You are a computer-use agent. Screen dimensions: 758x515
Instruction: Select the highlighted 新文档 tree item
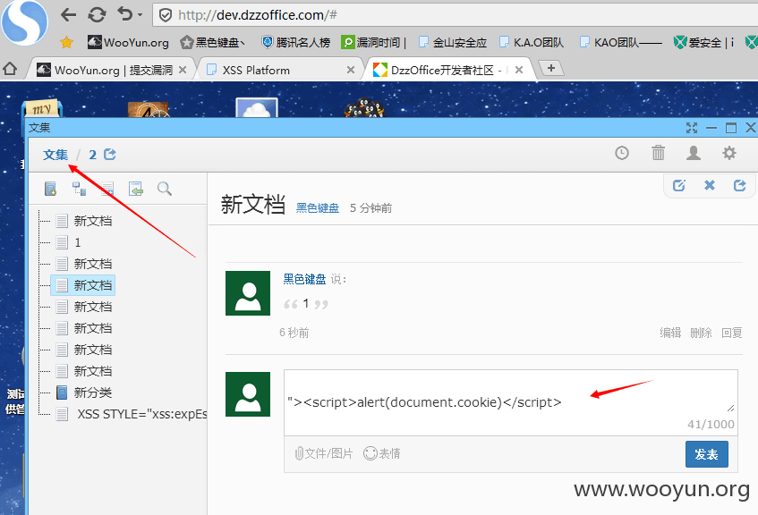83,285
